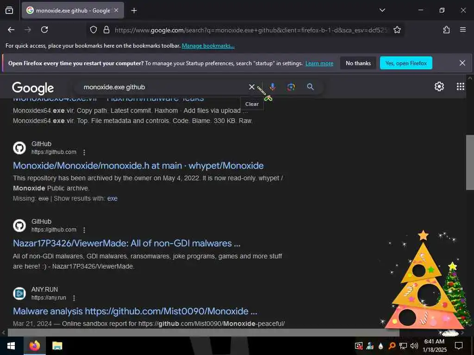Go to the Google logo homepage

[33, 88]
